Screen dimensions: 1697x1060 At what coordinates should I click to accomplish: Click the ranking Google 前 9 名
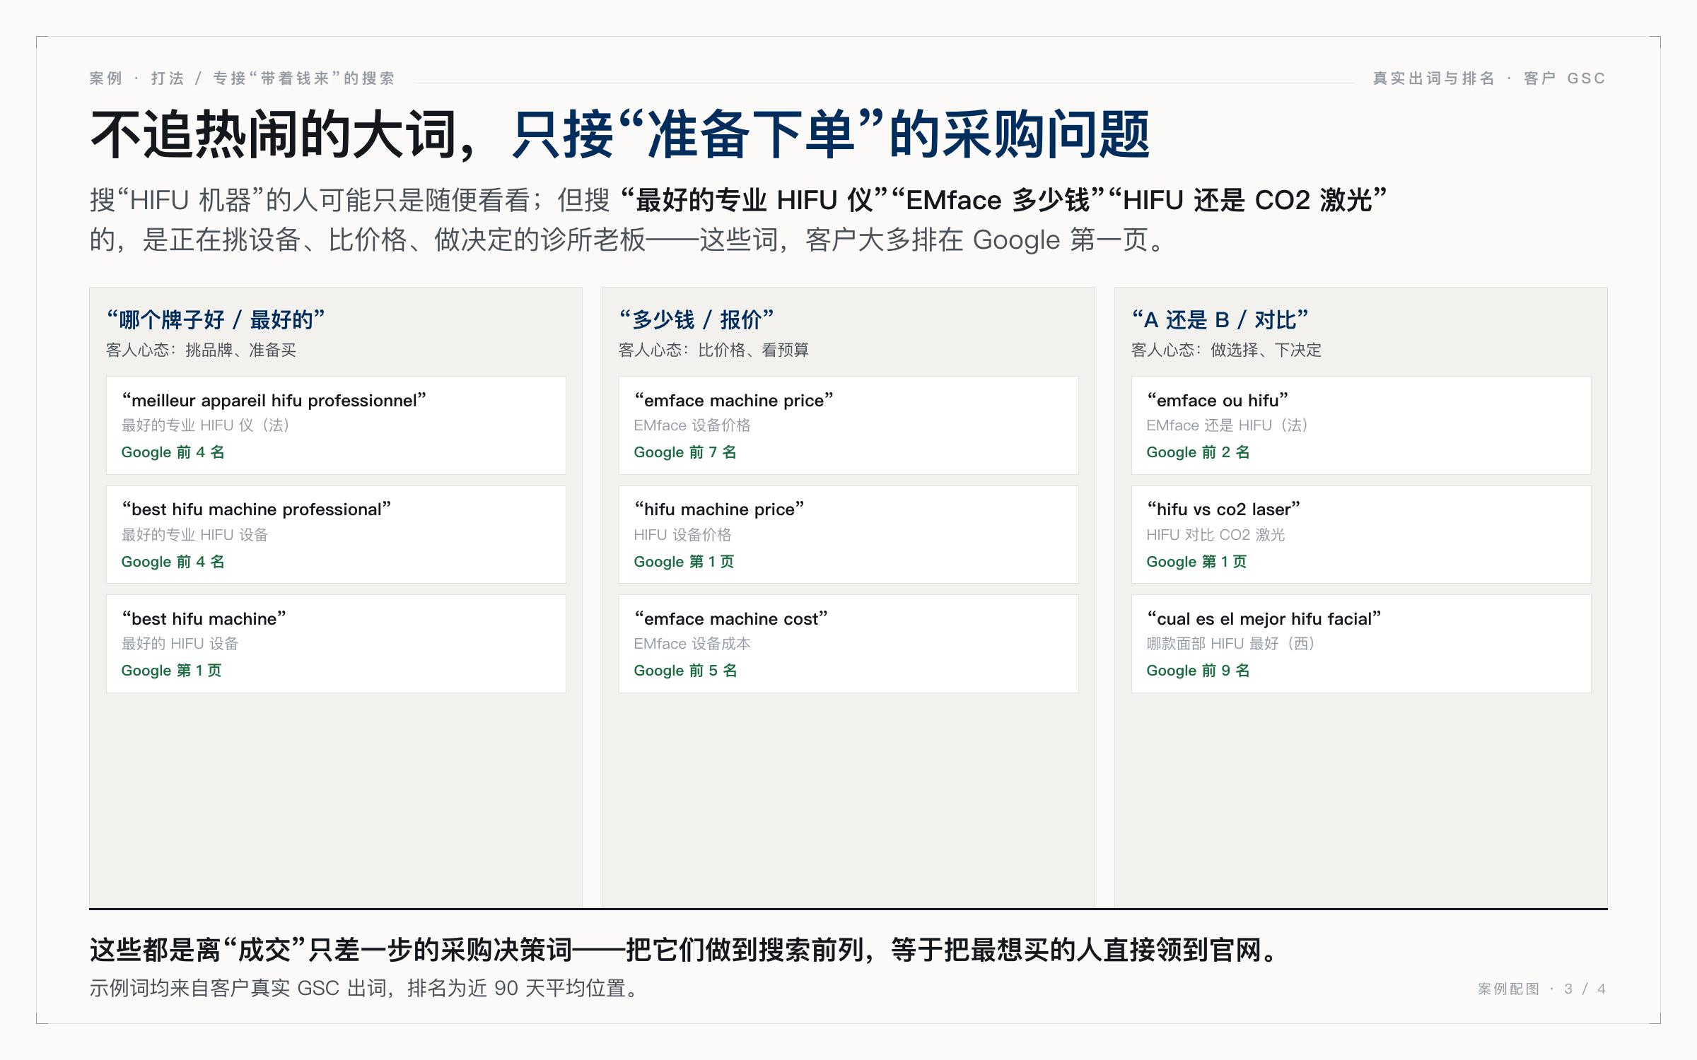tap(1199, 671)
